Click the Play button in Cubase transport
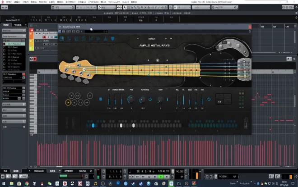 (161, 177)
